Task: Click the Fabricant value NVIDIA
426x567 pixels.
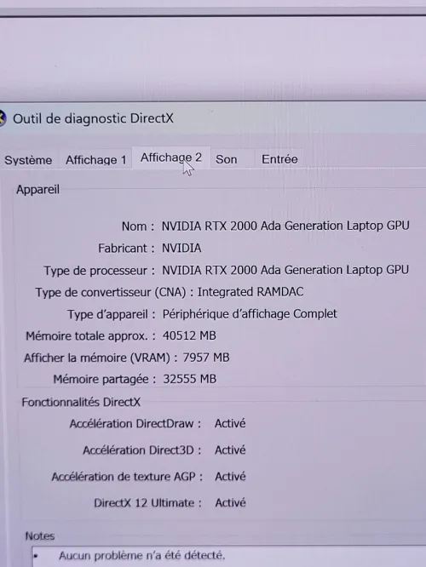Action: tap(181, 248)
